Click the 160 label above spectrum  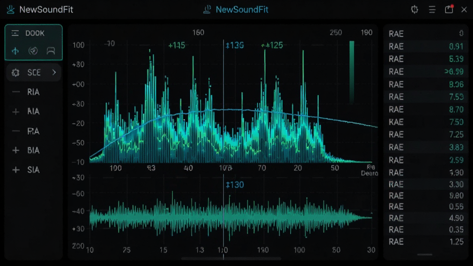click(198, 33)
